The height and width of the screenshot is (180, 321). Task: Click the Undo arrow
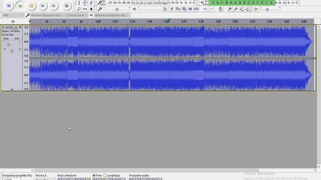(205, 9)
